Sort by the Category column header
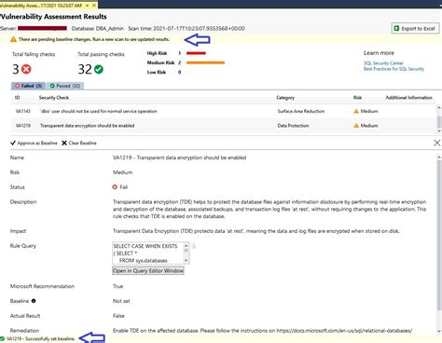Viewport: 442px width, 343px height. [285, 98]
